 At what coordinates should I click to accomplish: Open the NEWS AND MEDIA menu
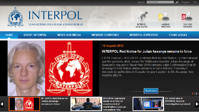(69, 35)
